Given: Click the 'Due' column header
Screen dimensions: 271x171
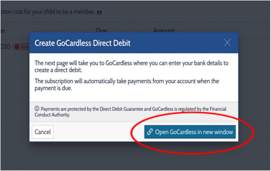Looking at the screenshot, I should pos(101,31).
